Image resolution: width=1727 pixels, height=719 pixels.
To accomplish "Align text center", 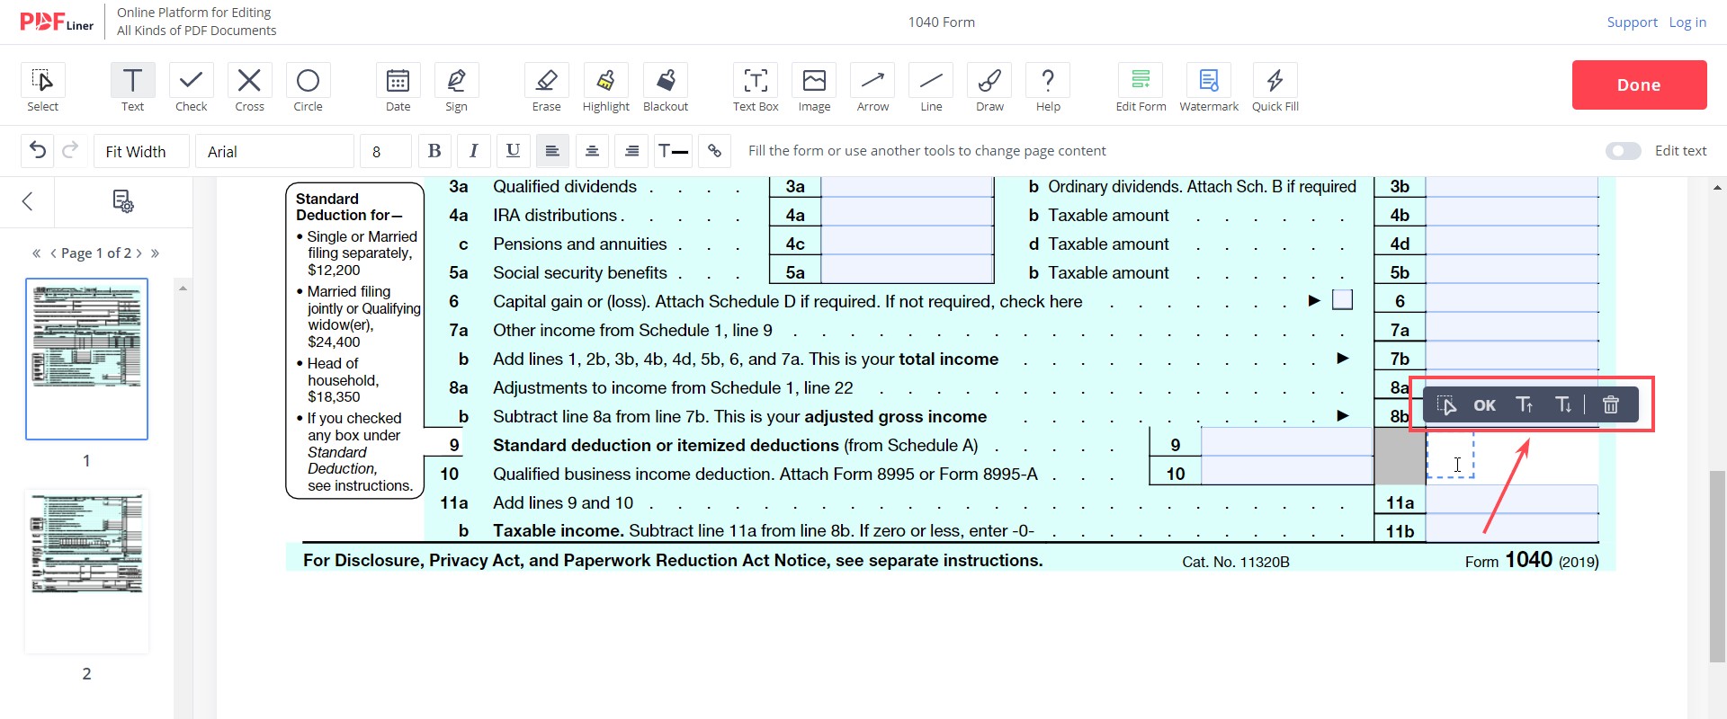I will pyautogui.click(x=592, y=151).
